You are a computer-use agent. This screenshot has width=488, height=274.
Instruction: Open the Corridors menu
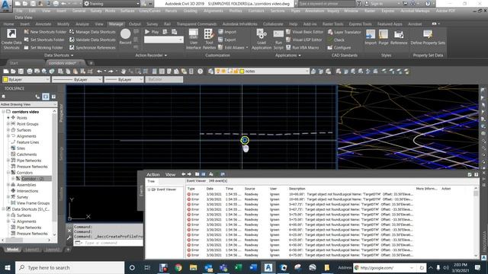(256, 11)
